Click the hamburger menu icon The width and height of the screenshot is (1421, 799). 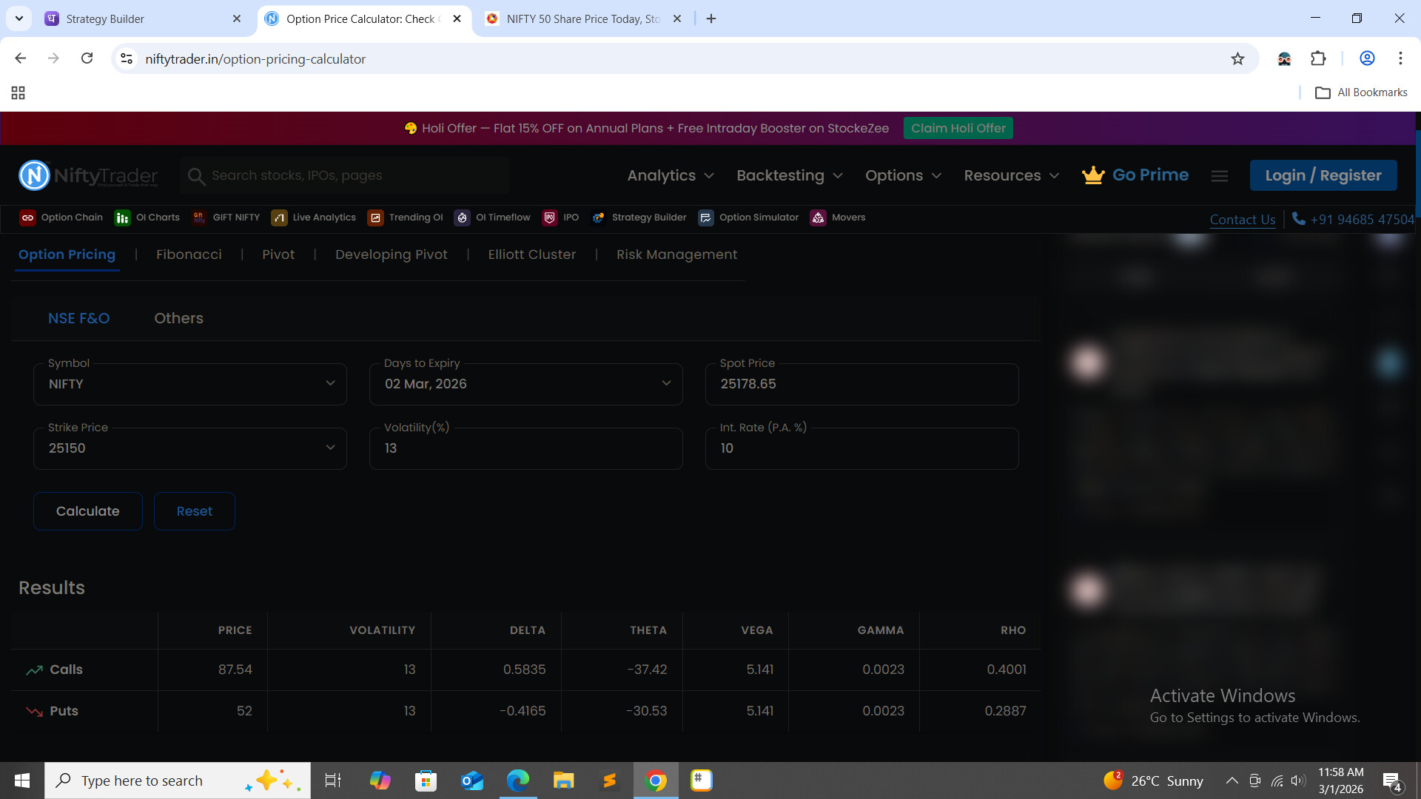coord(1220,175)
